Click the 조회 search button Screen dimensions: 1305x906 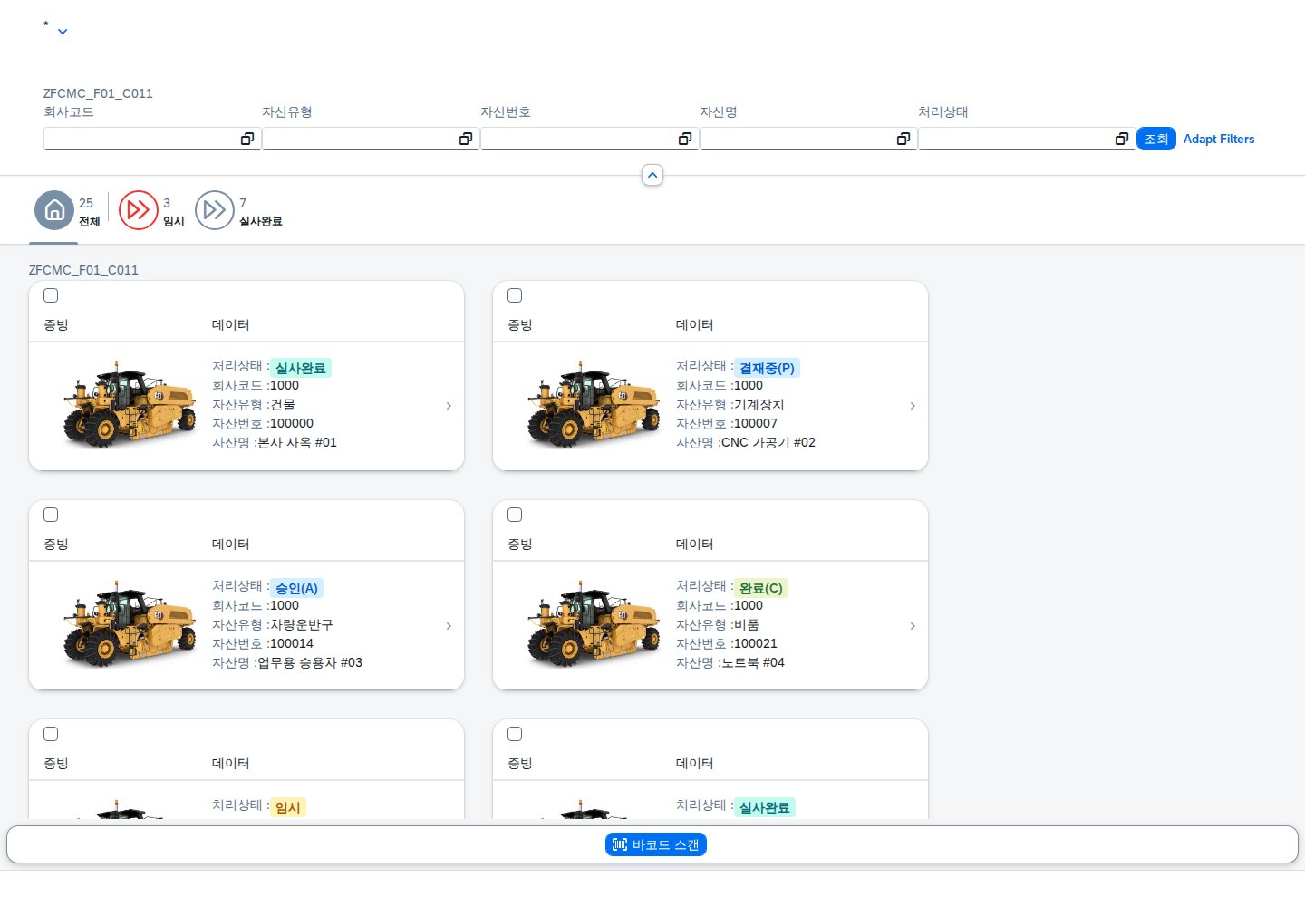click(x=1156, y=139)
